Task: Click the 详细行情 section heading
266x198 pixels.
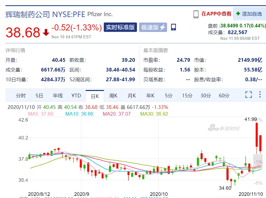Action: click(15, 50)
